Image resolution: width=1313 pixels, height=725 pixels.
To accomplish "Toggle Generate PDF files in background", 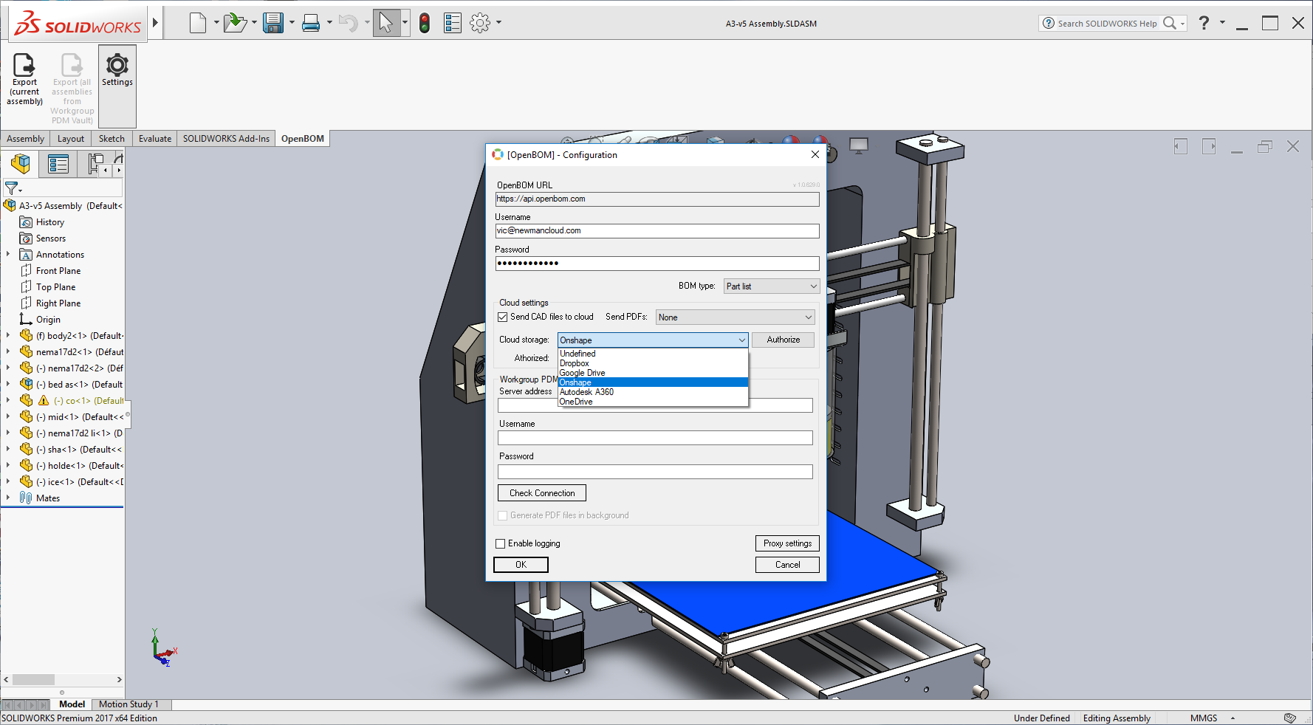I will point(502,515).
